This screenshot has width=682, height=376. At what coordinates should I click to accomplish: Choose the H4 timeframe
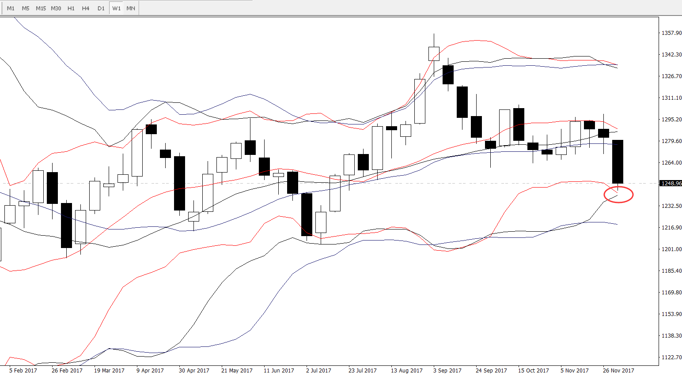coord(86,8)
